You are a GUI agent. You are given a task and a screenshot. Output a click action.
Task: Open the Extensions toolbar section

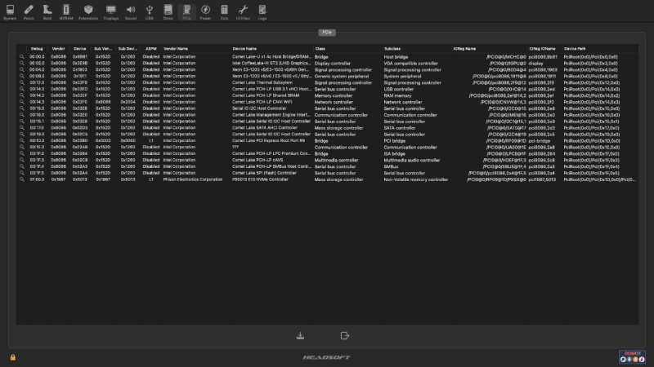[88, 12]
